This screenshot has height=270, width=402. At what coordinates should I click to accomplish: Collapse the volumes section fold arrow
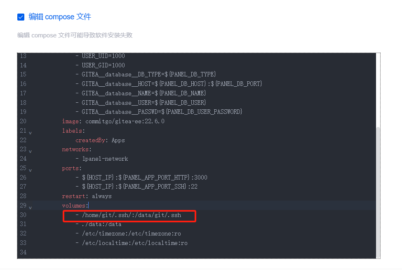30,208
